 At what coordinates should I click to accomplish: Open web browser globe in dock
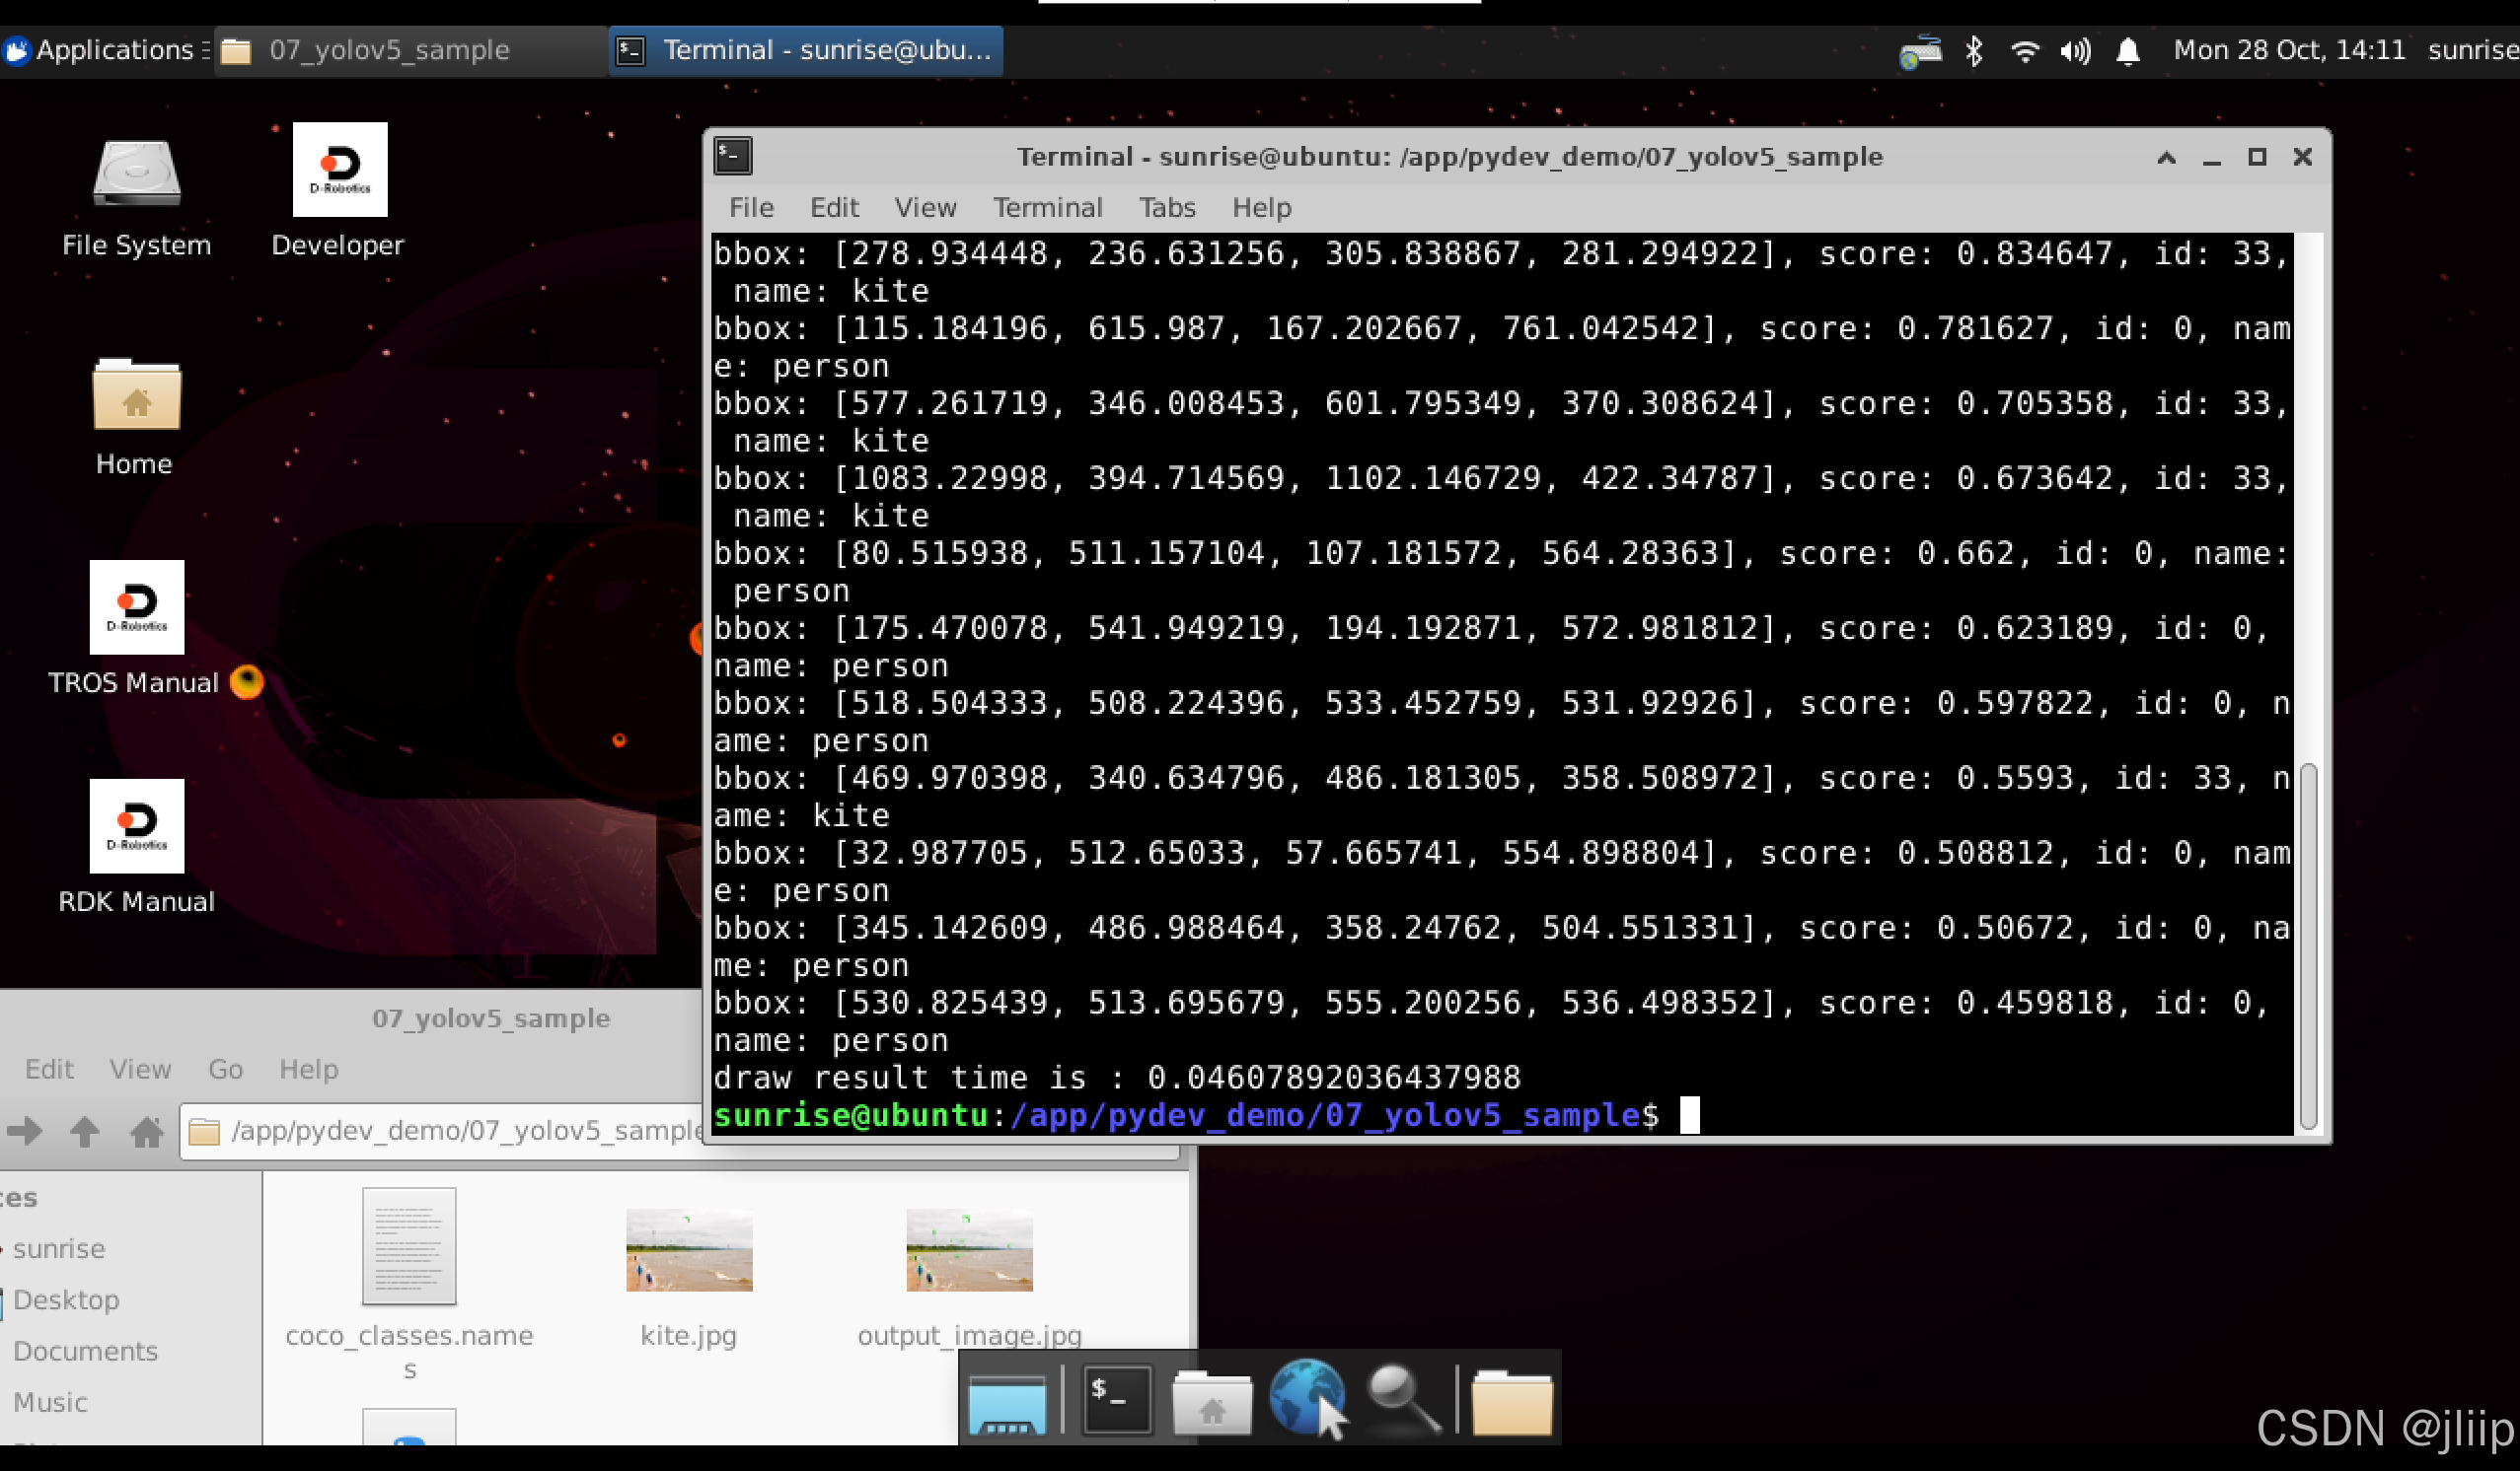(1306, 1398)
